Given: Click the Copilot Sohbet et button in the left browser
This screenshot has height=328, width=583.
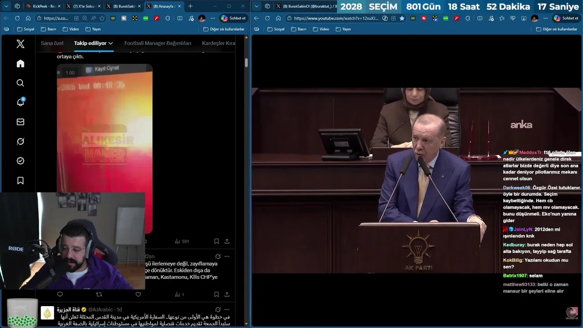Looking at the screenshot, I should click(x=233, y=18).
